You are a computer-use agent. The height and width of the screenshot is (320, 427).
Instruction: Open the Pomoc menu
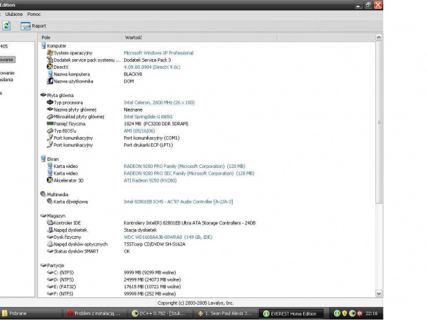click(34, 14)
